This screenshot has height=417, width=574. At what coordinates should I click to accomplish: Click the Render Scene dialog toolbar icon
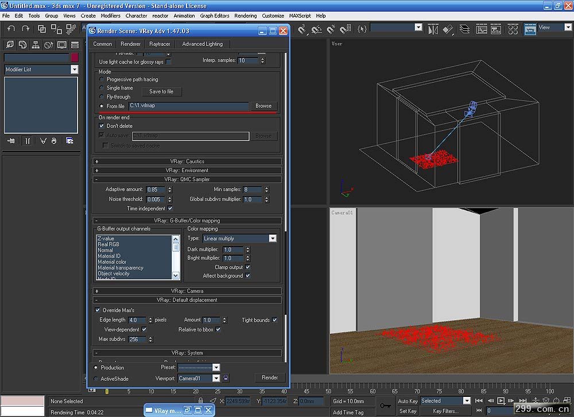click(530, 29)
